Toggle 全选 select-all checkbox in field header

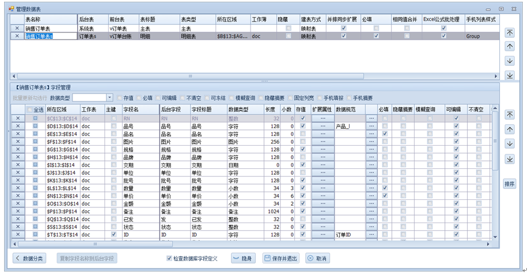(x=30, y=110)
